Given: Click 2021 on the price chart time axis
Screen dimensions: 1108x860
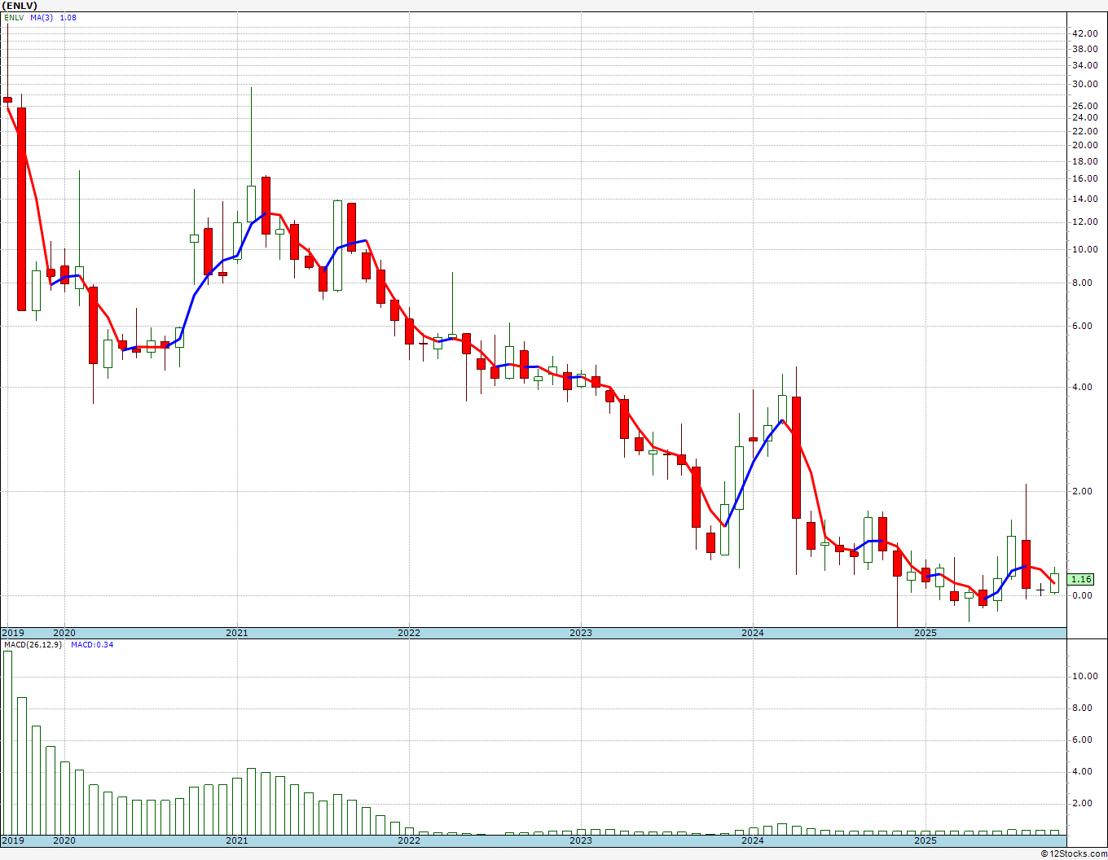Looking at the screenshot, I should coord(236,633).
